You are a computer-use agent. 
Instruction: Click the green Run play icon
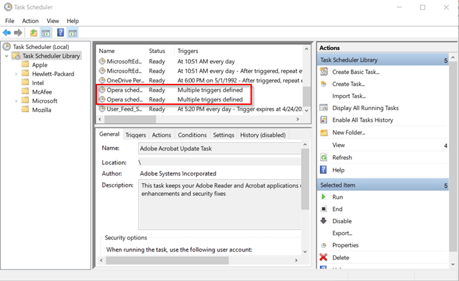pos(323,197)
